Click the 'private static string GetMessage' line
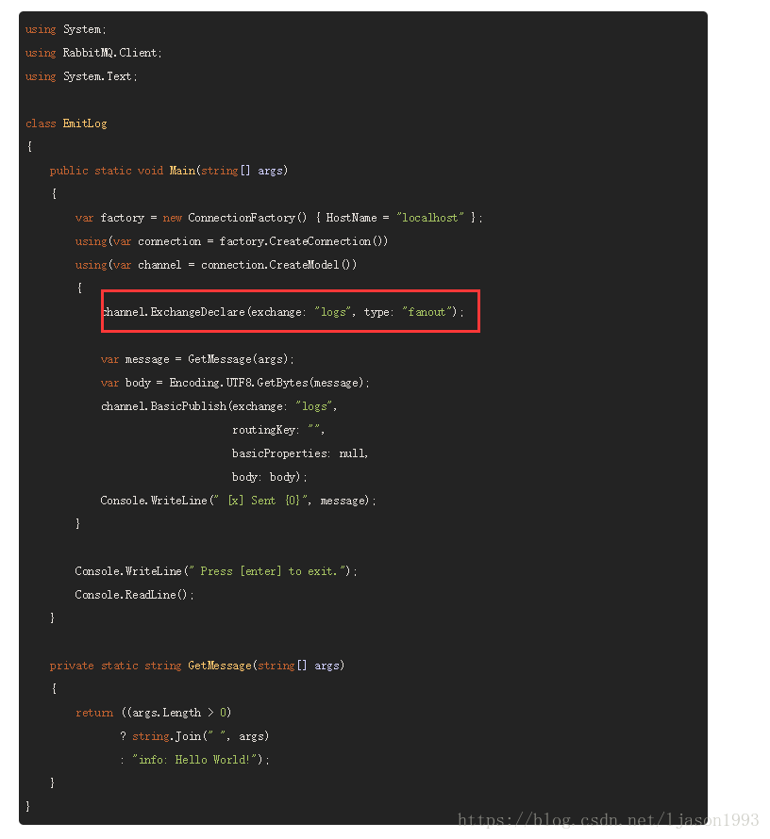Screen dimensions: 770x839 196,666
